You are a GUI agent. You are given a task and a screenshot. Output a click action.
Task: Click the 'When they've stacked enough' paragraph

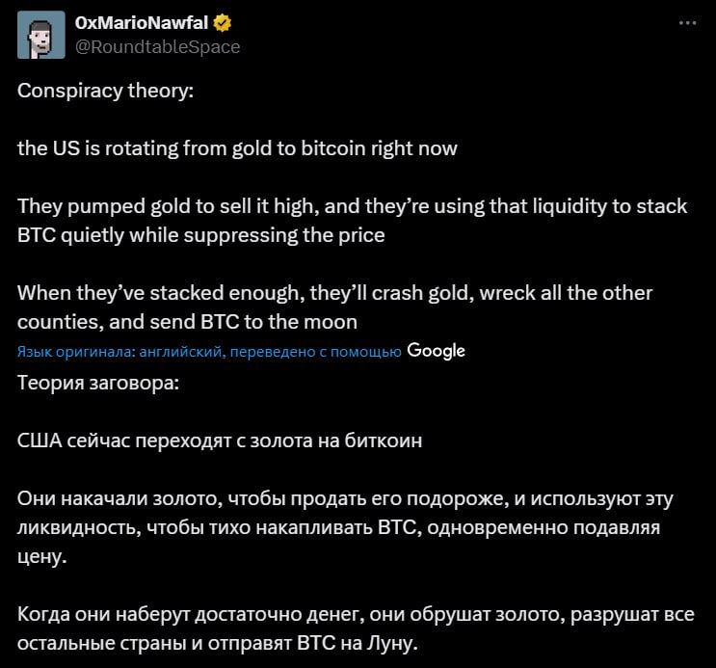[x=334, y=307]
